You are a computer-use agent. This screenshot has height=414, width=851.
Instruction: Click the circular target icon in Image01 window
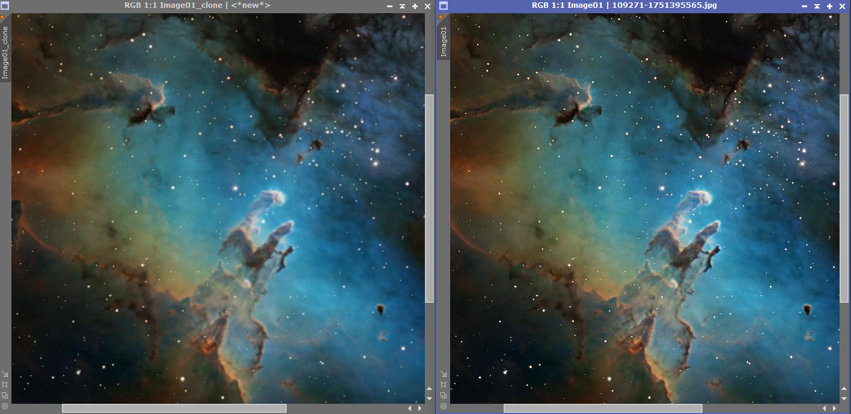coord(444,407)
